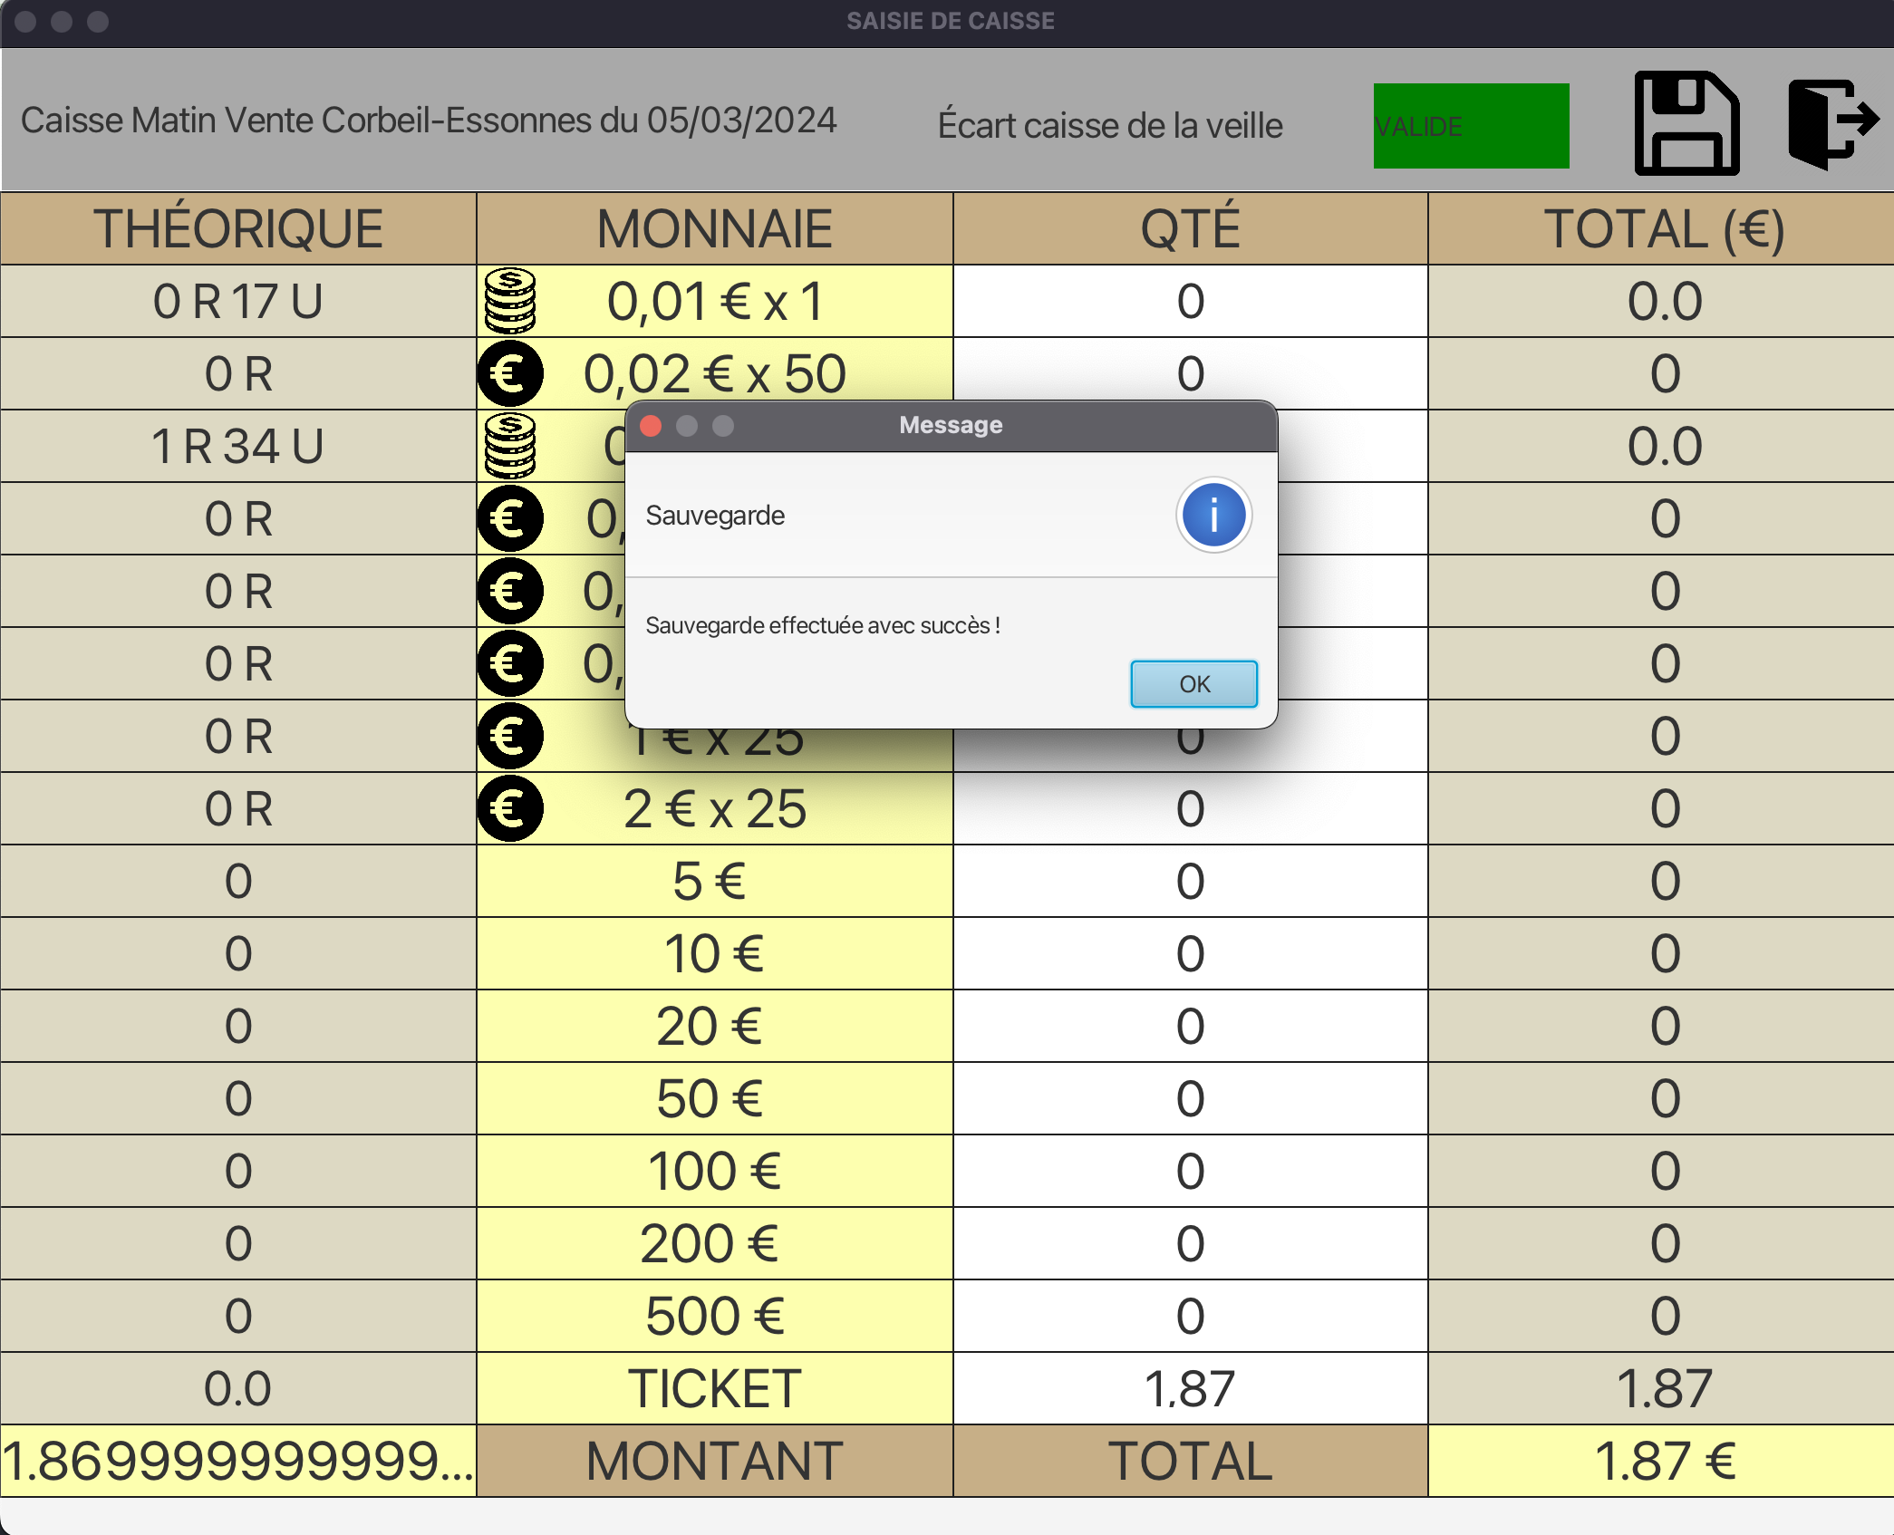Image resolution: width=1894 pixels, height=1535 pixels.
Task: Select the 0,01 € coin stack icon
Action: 509,301
